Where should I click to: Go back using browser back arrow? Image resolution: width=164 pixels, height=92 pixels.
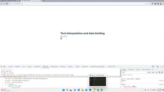[x=2, y=4]
